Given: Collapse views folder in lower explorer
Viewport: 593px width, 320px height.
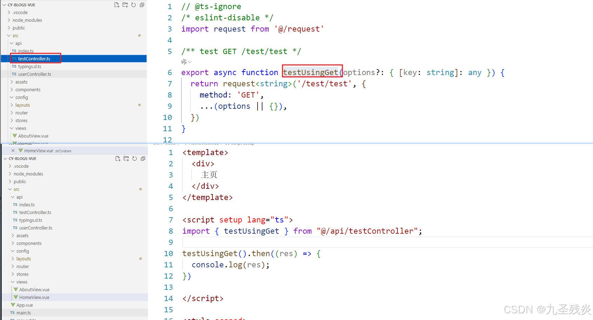Looking at the screenshot, I should (x=75, y=282).
